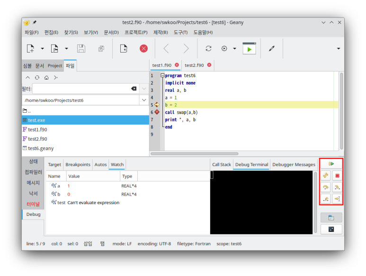Create a new file from toolbar
Viewport: 366px width, 276px height.
point(30,49)
